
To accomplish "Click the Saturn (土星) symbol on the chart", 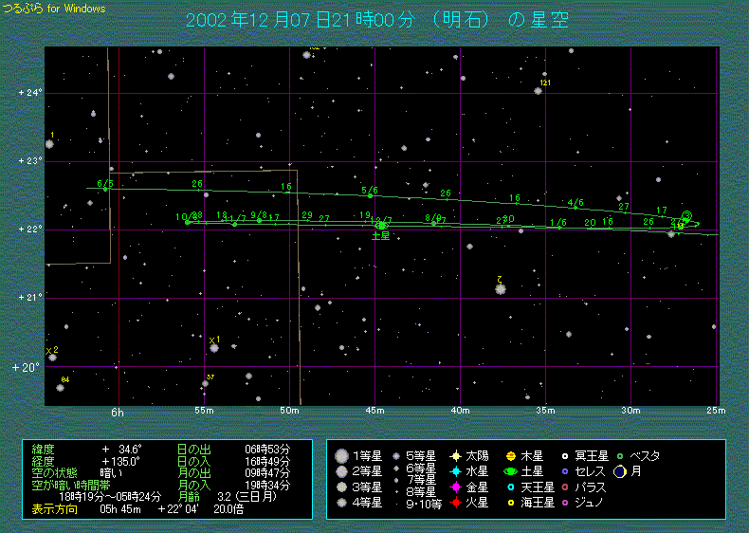I will (x=381, y=225).
